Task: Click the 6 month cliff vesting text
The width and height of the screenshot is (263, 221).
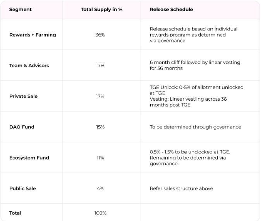Action: 195,65
